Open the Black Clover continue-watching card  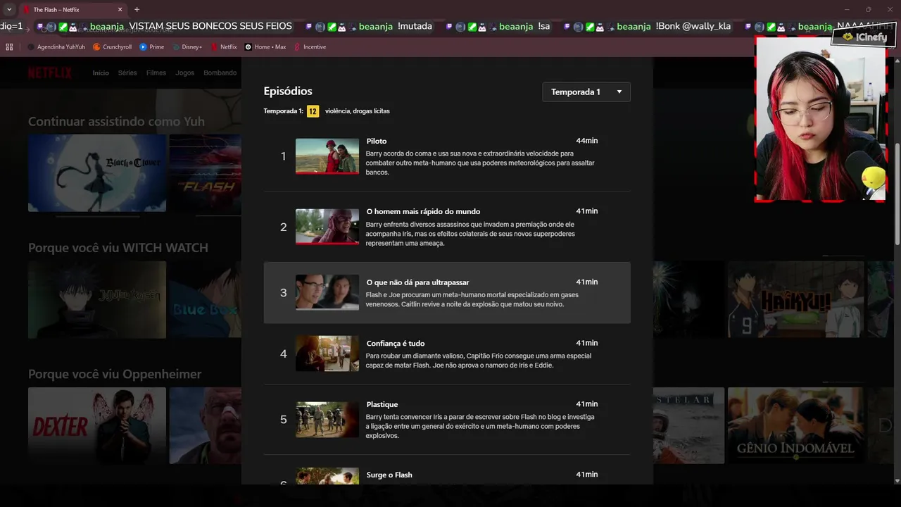(x=97, y=173)
